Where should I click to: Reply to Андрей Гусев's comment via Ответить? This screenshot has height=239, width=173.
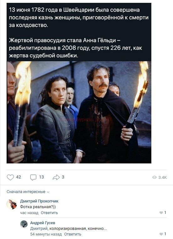pyautogui.click(x=73, y=234)
